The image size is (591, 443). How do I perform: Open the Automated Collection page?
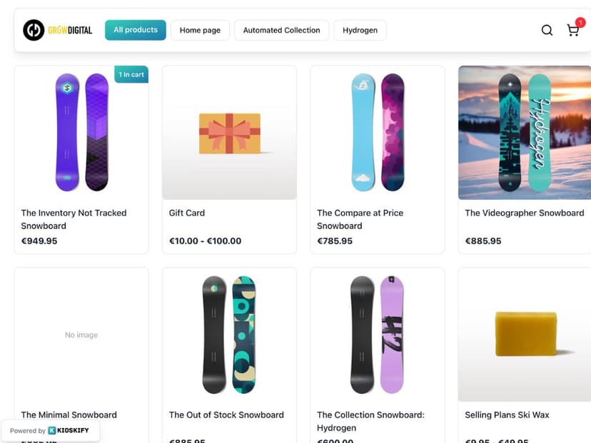pyautogui.click(x=281, y=30)
